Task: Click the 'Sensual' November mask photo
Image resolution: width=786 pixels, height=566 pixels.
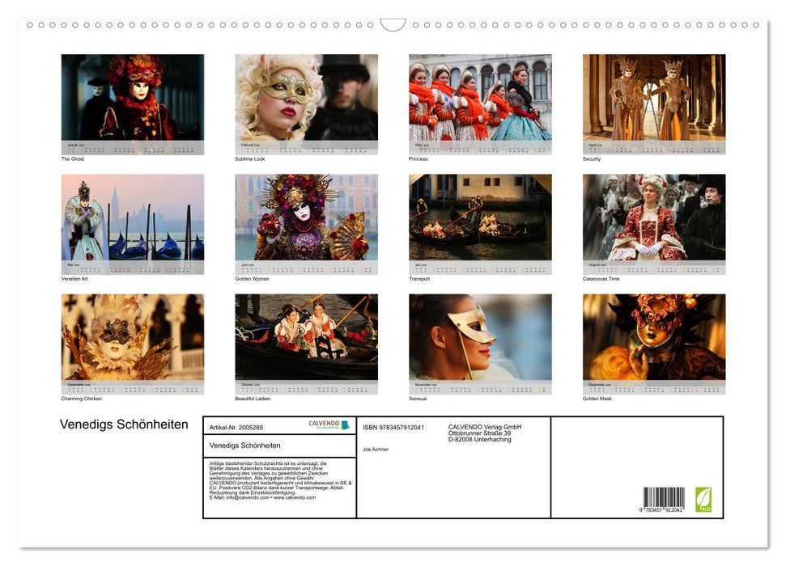Action: 480,337
